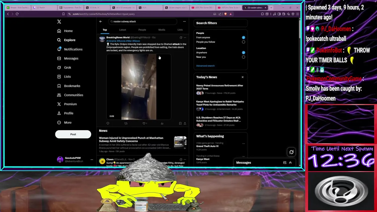This screenshot has height=212, width=377.
Task: Switch to the Twitch browser tab
Action: [45, 8]
